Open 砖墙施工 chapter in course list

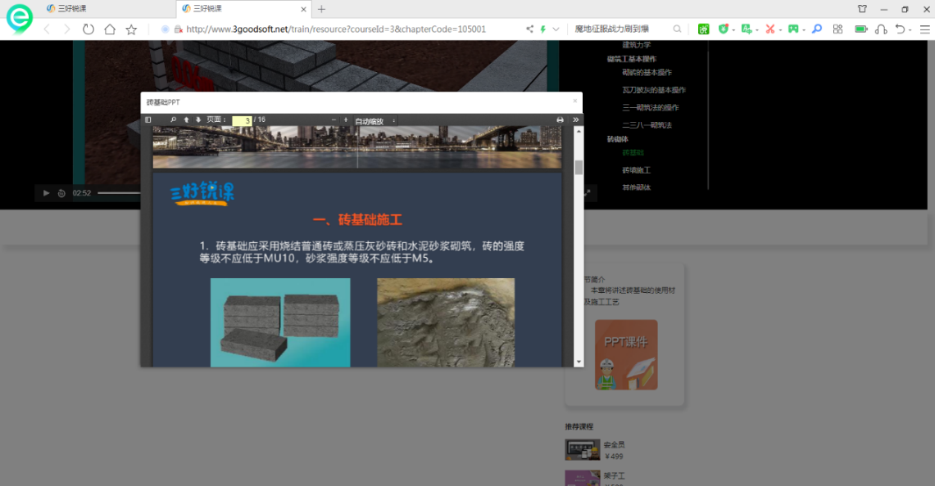click(636, 170)
